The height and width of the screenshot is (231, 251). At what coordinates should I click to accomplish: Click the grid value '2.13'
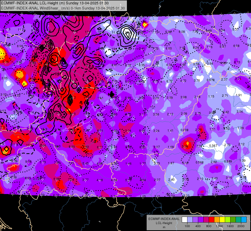[170, 114]
